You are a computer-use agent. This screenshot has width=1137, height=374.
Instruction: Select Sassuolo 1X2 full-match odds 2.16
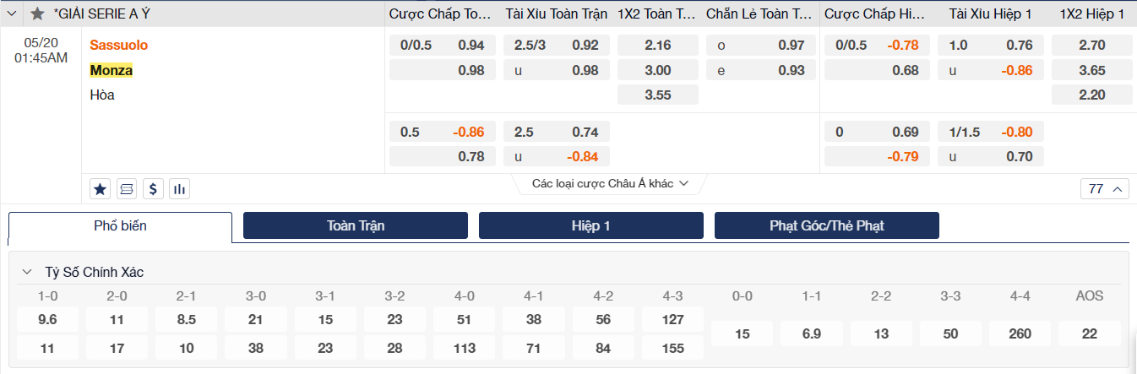(x=657, y=45)
